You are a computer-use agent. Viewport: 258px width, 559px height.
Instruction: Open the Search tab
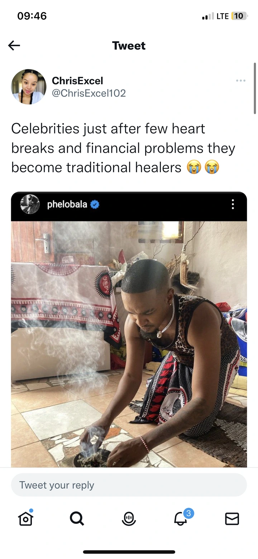(x=77, y=518)
